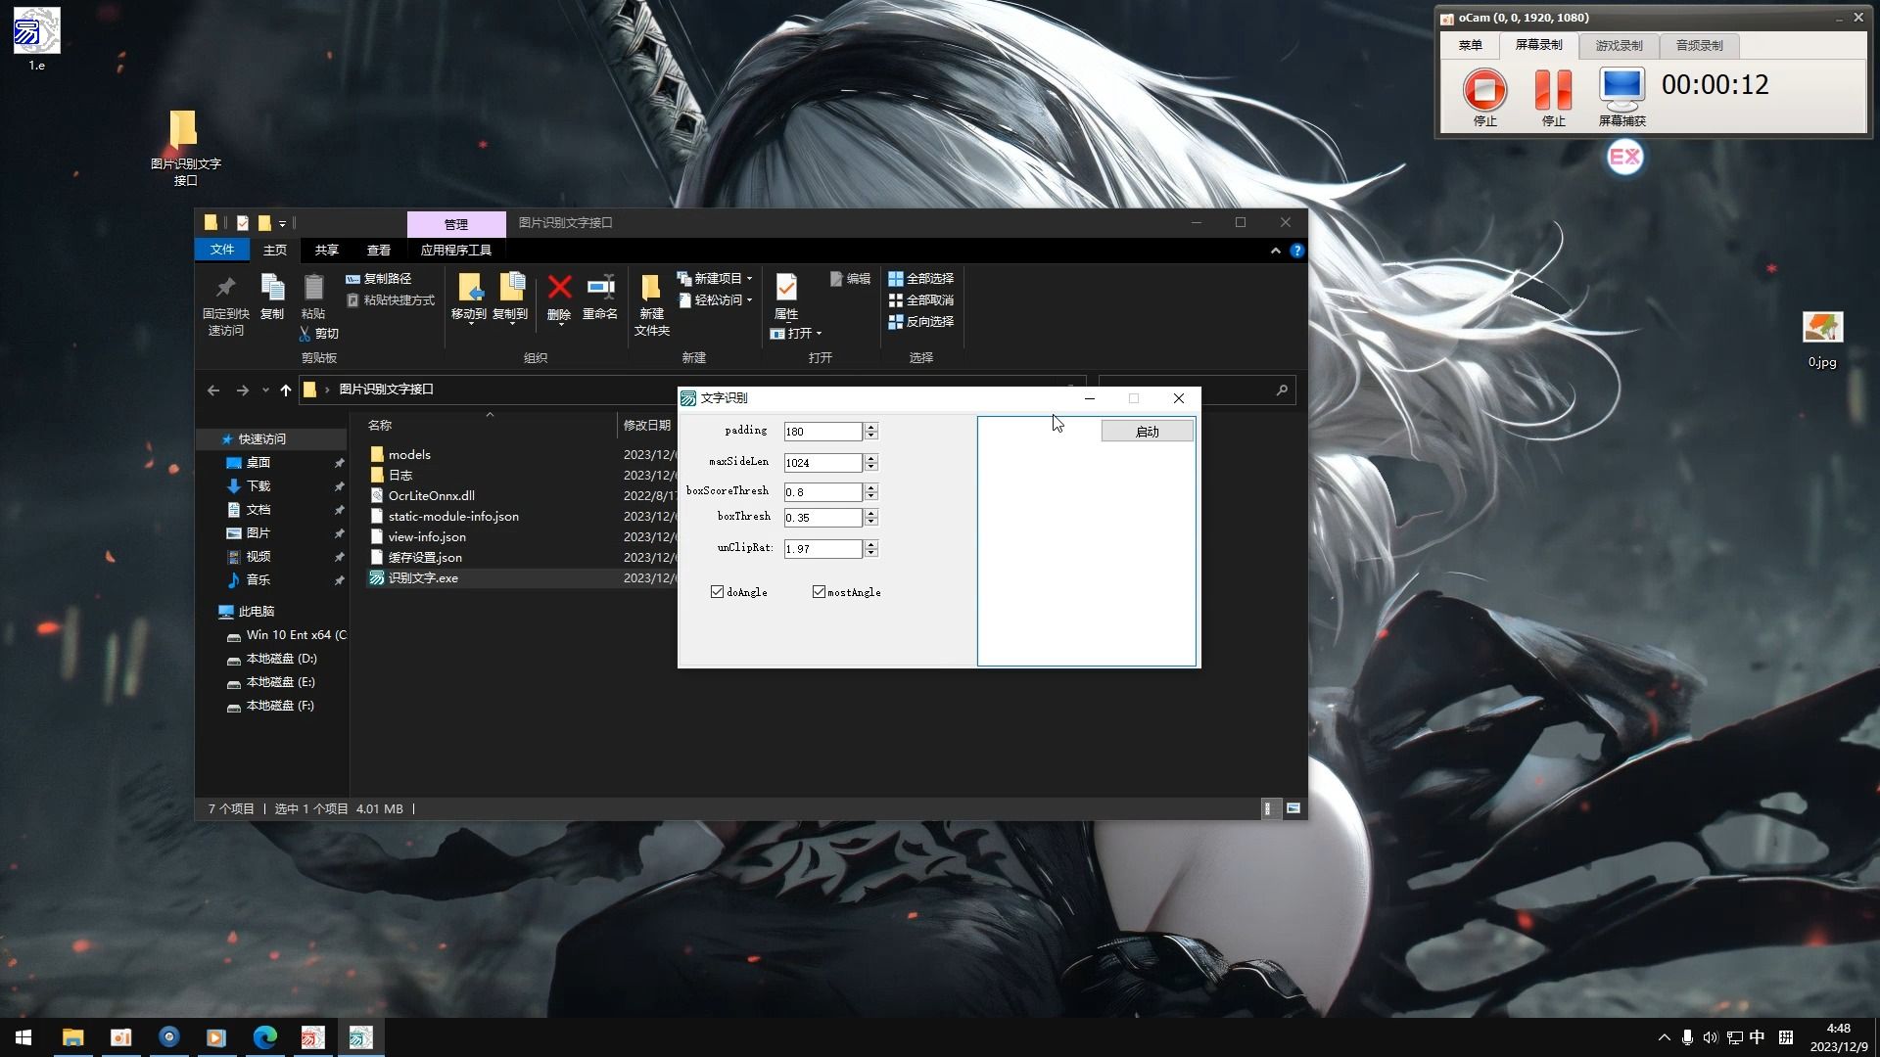The width and height of the screenshot is (1880, 1057).
Task: Click the Pin to Quick access icon
Action: coord(225,287)
